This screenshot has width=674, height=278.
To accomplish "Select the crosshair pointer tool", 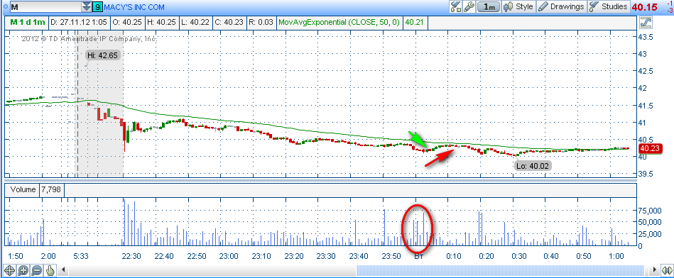I will (x=9, y=270).
